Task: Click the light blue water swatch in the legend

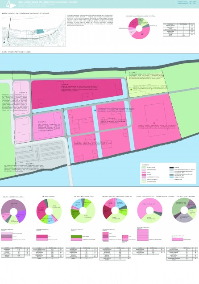Action: (171, 177)
